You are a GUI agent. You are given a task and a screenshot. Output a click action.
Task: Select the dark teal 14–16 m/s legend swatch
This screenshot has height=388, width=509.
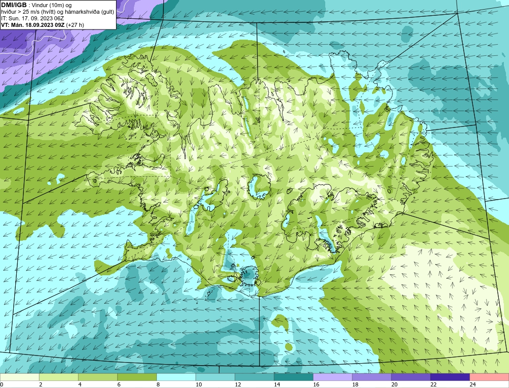294,377
